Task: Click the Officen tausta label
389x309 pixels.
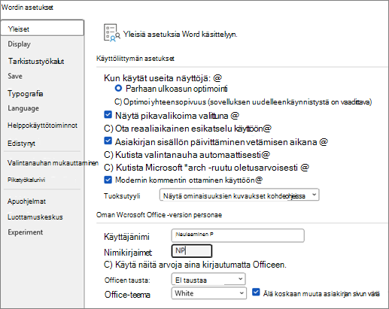Action: (x=127, y=280)
